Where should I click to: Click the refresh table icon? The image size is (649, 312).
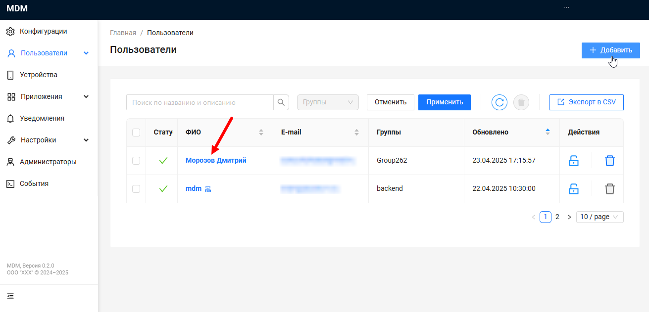point(499,102)
